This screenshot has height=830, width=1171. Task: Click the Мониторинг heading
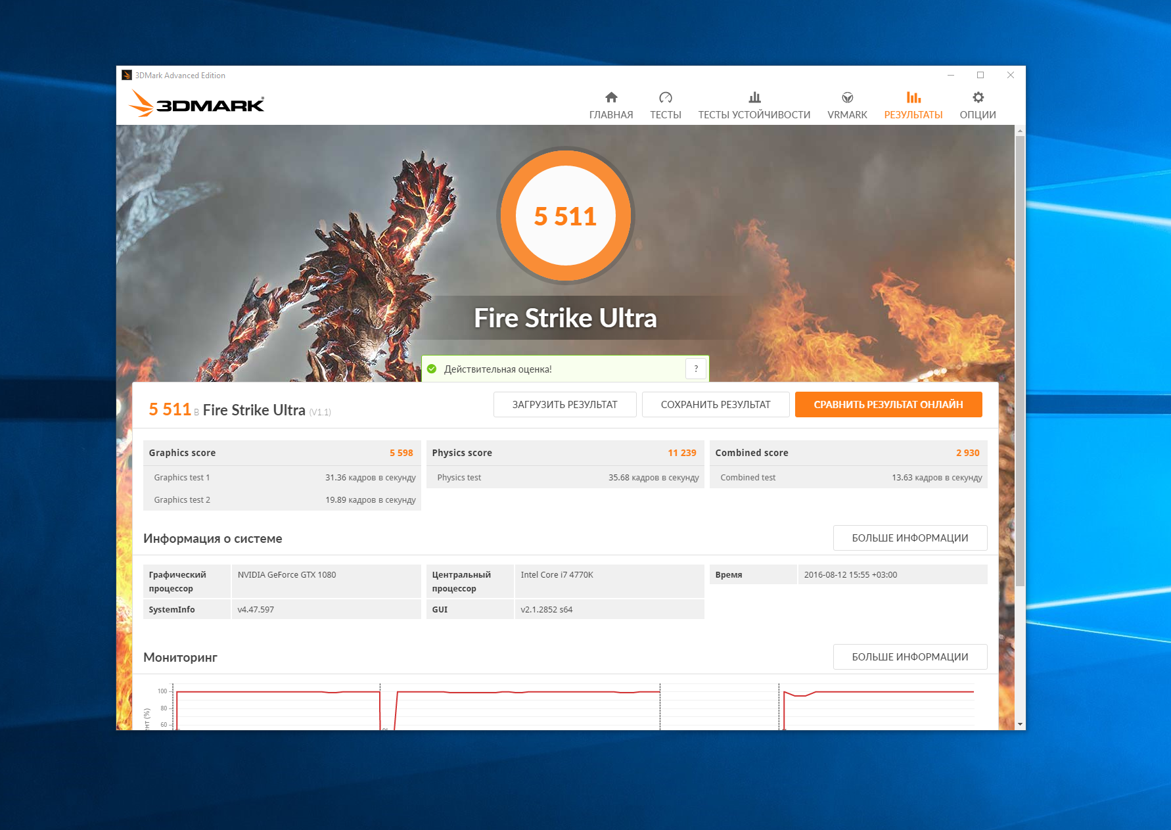point(180,658)
